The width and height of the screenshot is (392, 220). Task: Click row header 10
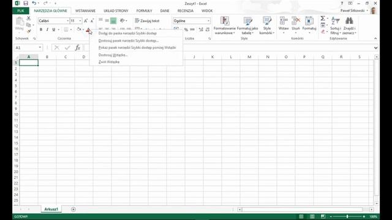pos(16,114)
